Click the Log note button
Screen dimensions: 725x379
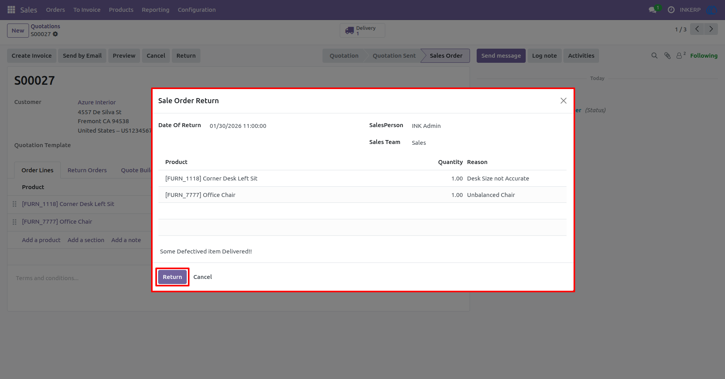(545, 56)
